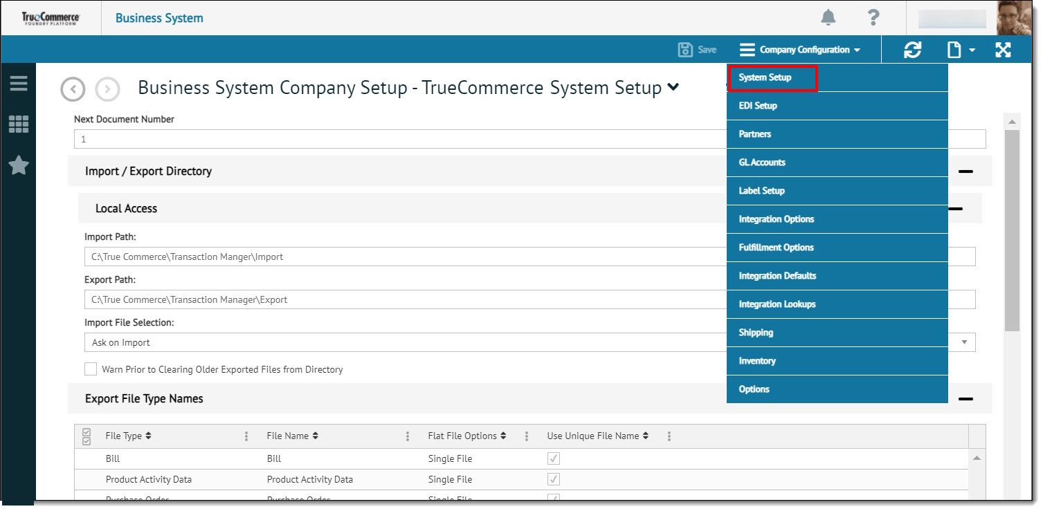1043x511 pixels.
Task: Collapse the Export File Type Names section
Action: (965, 399)
